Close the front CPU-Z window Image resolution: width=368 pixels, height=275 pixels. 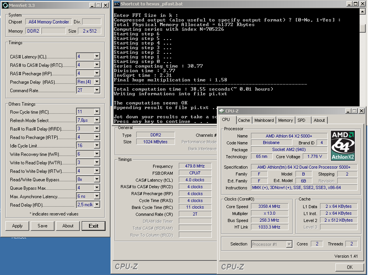[x=361, y=111]
